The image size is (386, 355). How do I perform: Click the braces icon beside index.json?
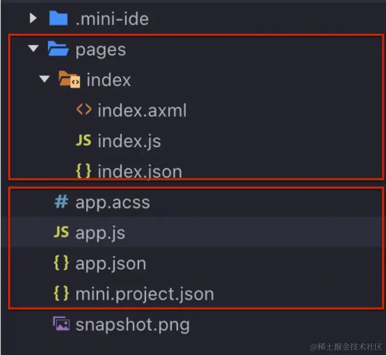tap(84, 171)
